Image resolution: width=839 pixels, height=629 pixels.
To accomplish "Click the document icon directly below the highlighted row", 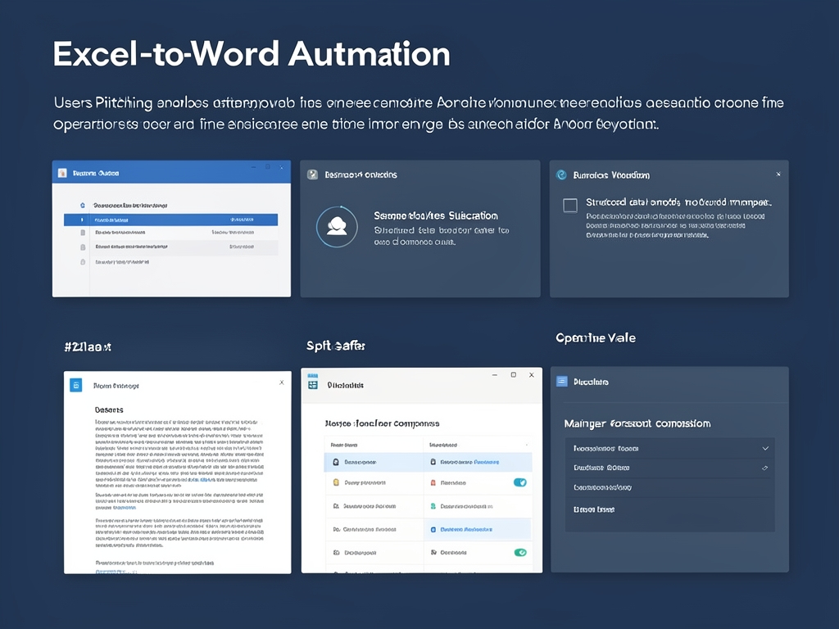I will [x=83, y=233].
